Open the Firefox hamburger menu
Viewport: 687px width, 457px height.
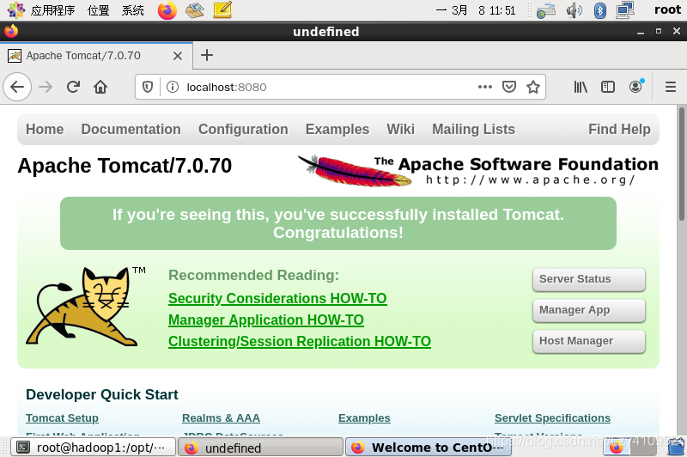tap(671, 87)
